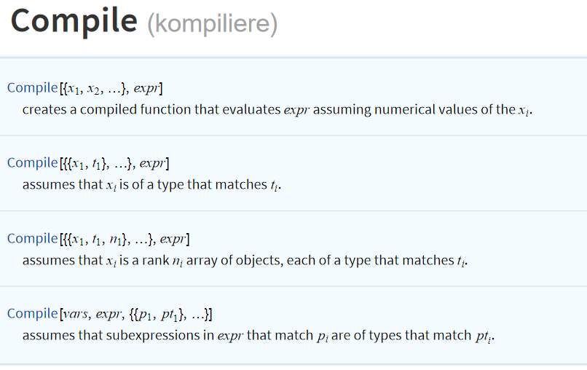This screenshot has height=370, width=587.
Task: Click the kompiliere translation text
Action: click(212, 23)
